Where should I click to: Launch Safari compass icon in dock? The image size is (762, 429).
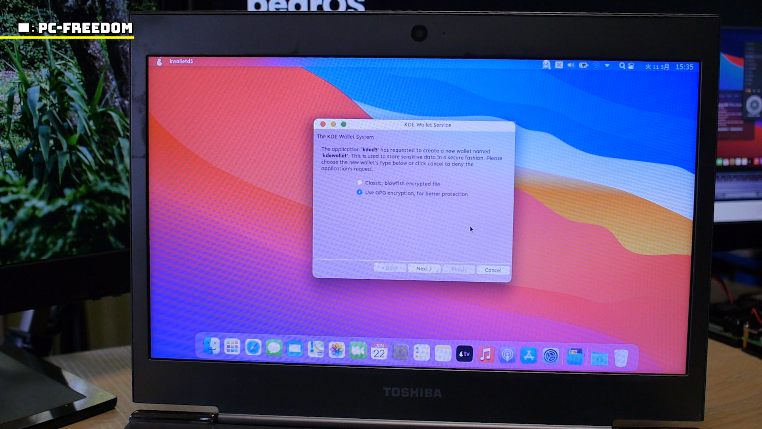click(253, 348)
